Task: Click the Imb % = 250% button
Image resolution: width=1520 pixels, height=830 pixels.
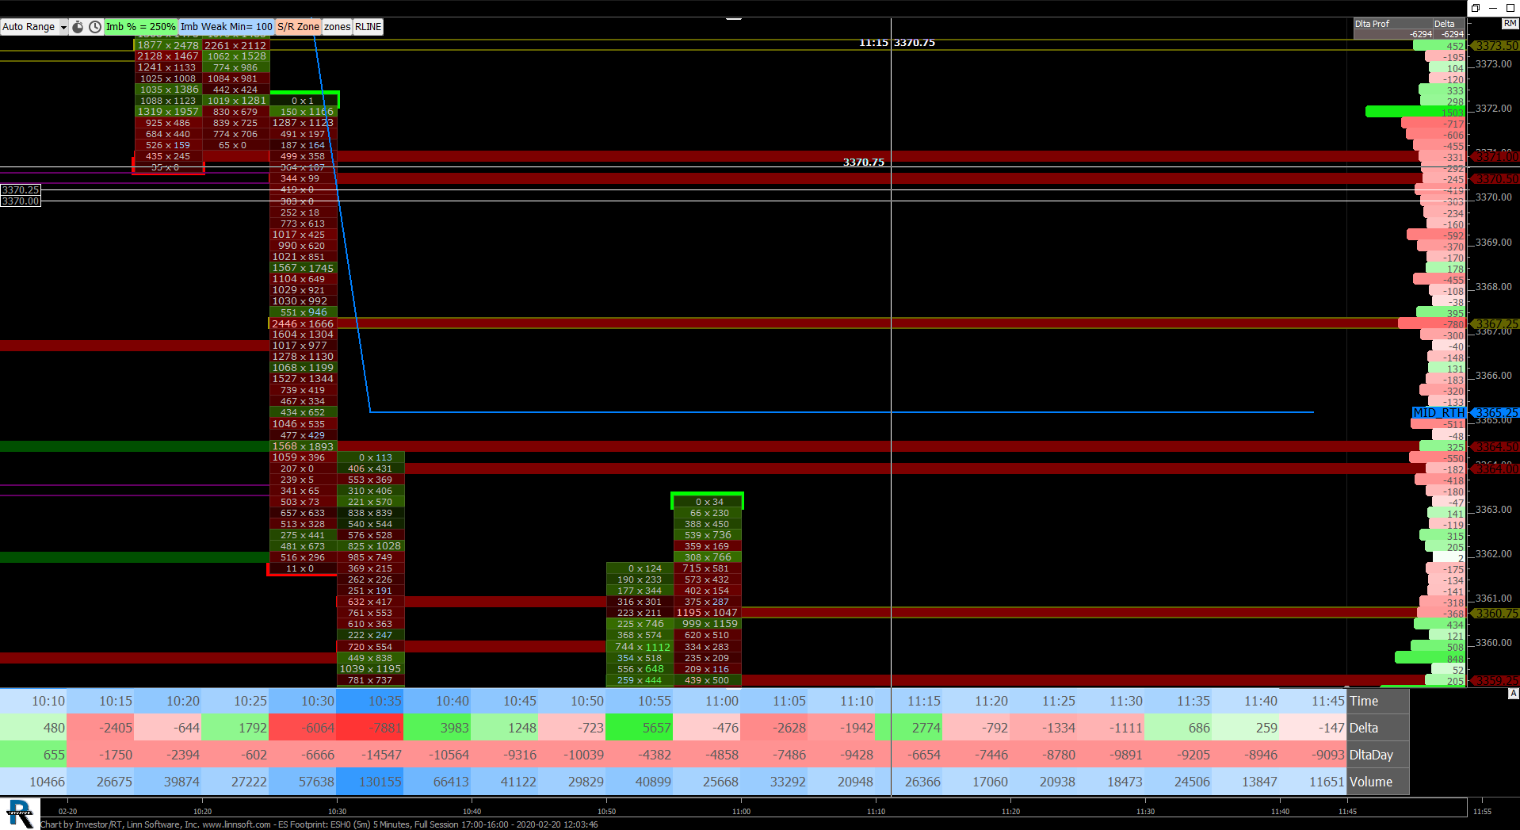Action: click(140, 27)
